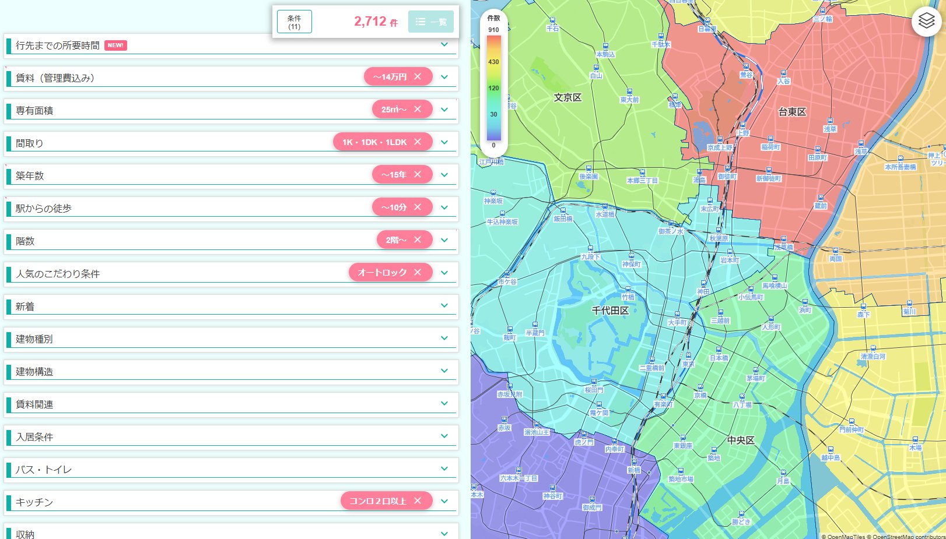
Task: Expand the キッチン section chevron
Action: point(444,502)
